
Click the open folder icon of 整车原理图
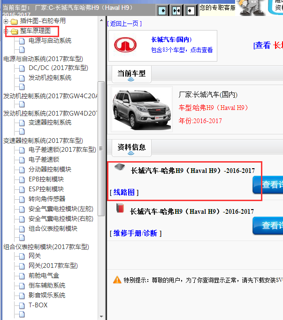[14, 31]
